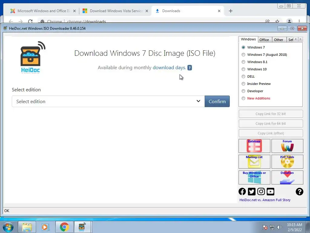Open Chrome profile avatar icon
Image resolution: width=310 pixels, height=233 pixels.
pyautogui.click(x=289, y=21)
